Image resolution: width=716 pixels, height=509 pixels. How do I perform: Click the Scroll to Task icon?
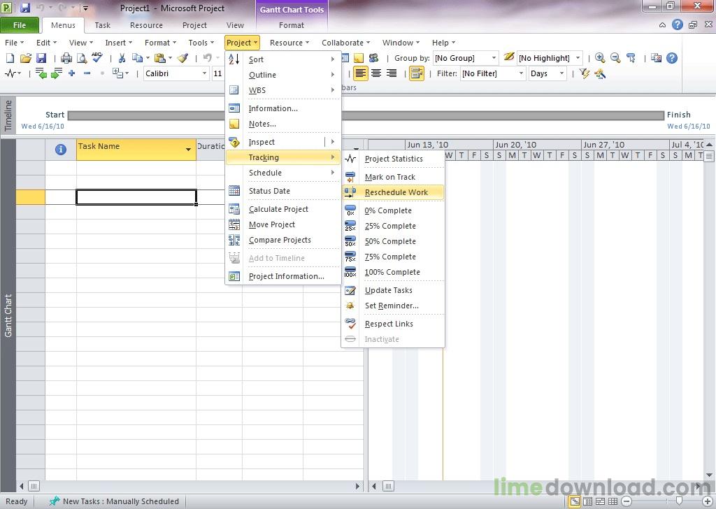point(631,58)
